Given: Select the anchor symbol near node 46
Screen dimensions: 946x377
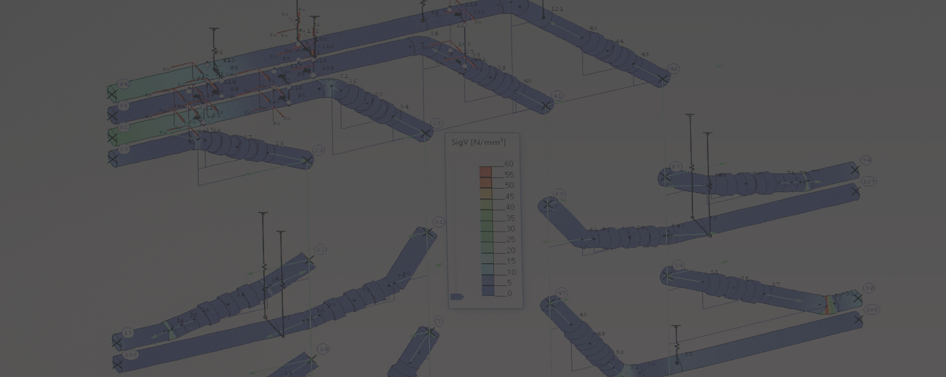Looking at the screenshot, I should pyautogui.click(x=663, y=79).
